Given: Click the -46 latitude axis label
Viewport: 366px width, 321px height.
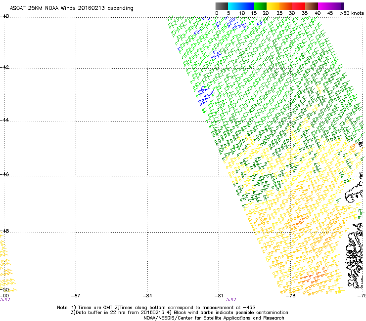Looking at the screenshot, I should click(4, 174).
